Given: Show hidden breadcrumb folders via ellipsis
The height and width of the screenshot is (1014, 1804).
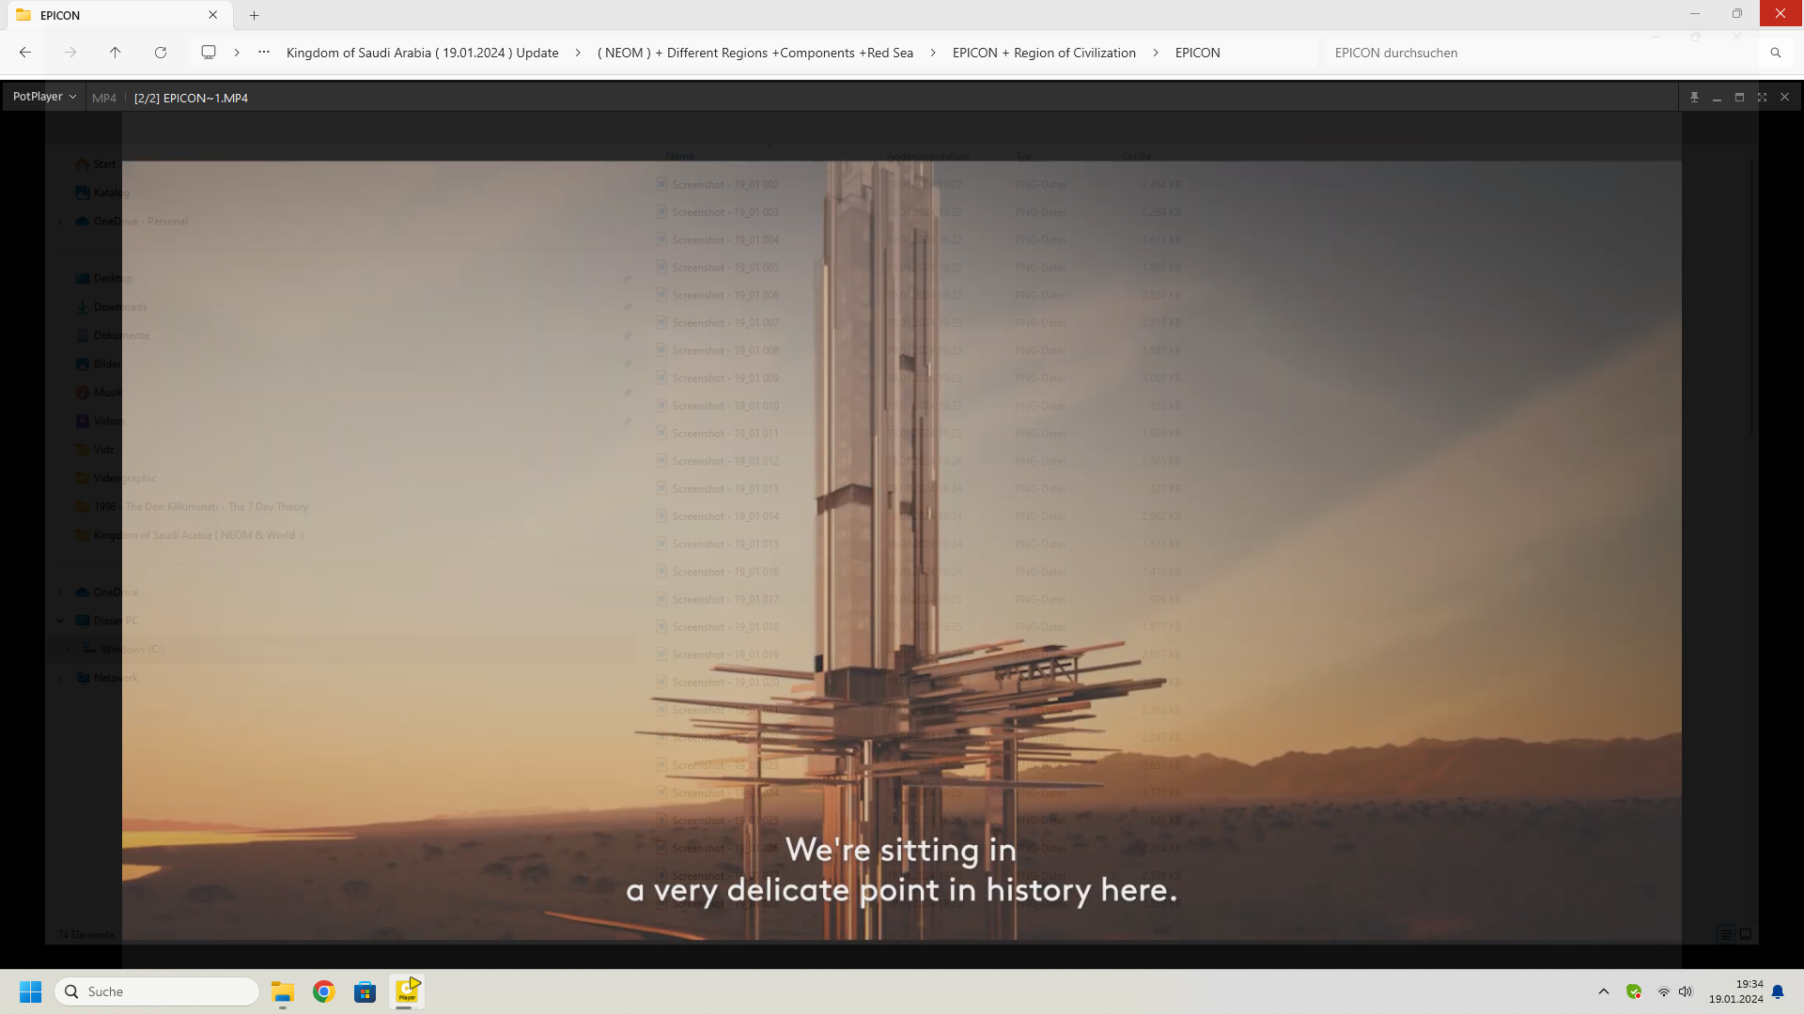Looking at the screenshot, I should (x=264, y=53).
